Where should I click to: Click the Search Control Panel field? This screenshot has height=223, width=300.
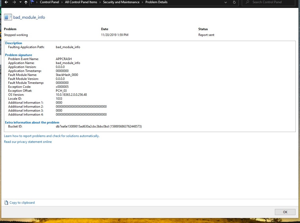point(269,2)
